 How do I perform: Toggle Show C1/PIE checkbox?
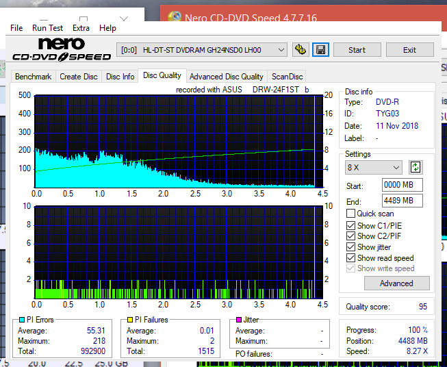coord(350,225)
